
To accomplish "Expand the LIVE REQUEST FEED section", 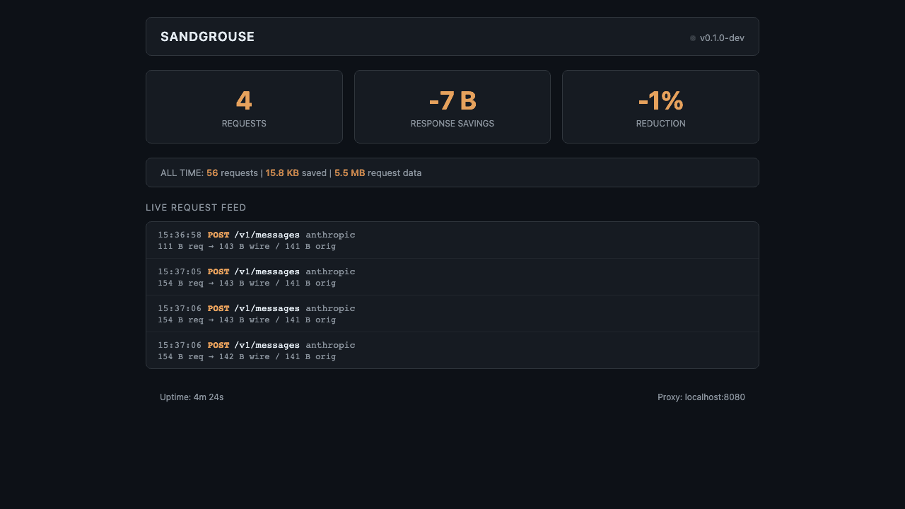I will coord(196,207).
